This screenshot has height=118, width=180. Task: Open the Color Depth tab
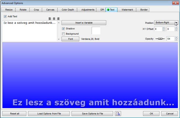[68, 10]
